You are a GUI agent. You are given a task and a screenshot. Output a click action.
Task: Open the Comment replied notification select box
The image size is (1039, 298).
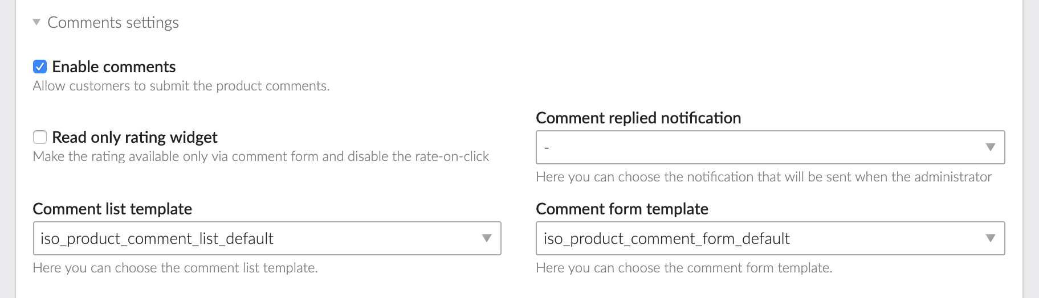tap(758, 147)
